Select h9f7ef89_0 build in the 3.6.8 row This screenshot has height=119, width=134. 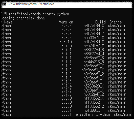click(94, 26)
